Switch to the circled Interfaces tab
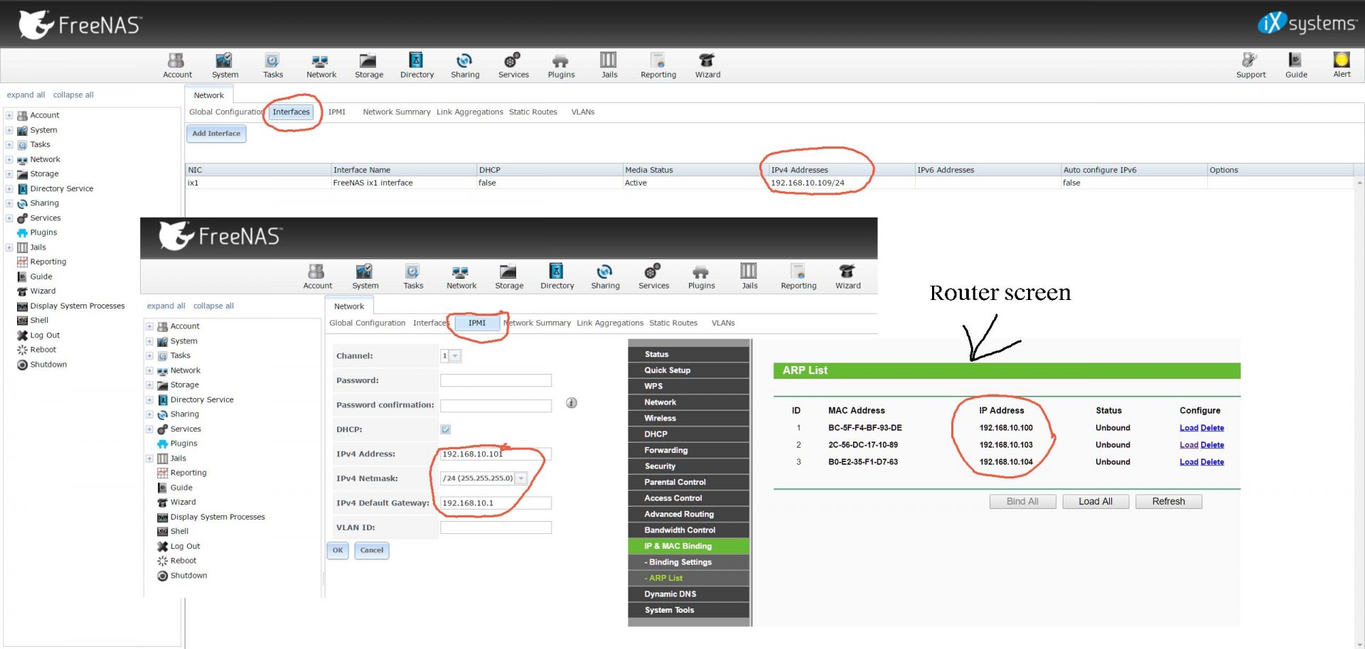The height and width of the screenshot is (649, 1365). pos(291,112)
